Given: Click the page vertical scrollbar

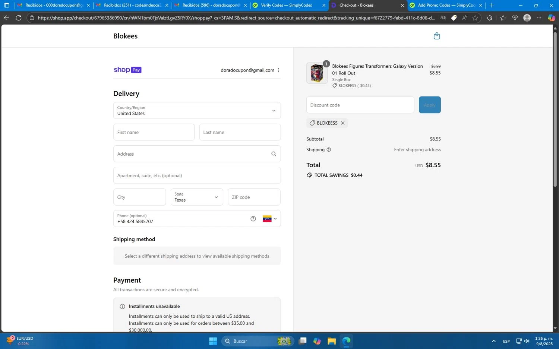Looking at the screenshot, I should [x=555, y=109].
